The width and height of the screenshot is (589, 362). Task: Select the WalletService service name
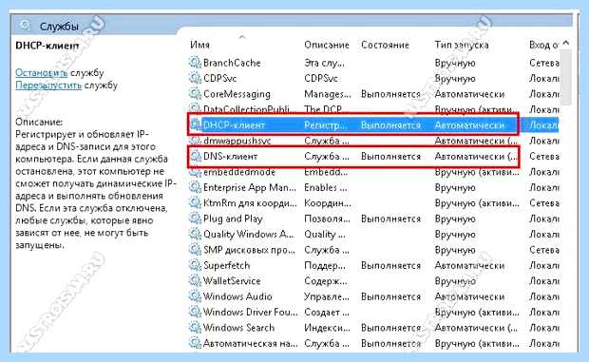coord(232,281)
